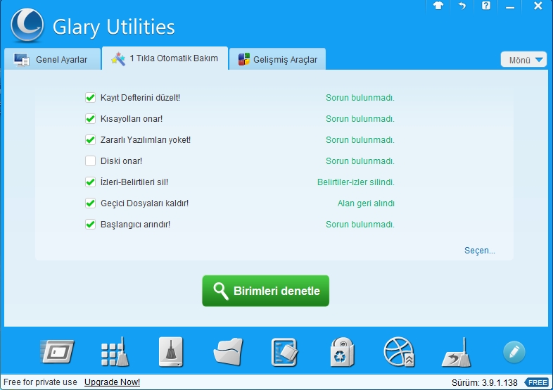Image resolution: width=553 pixels, height=390 pixels.
Task: Launch the Startup Manager icon in bottom dock
Action: click(x=57, y=351)
